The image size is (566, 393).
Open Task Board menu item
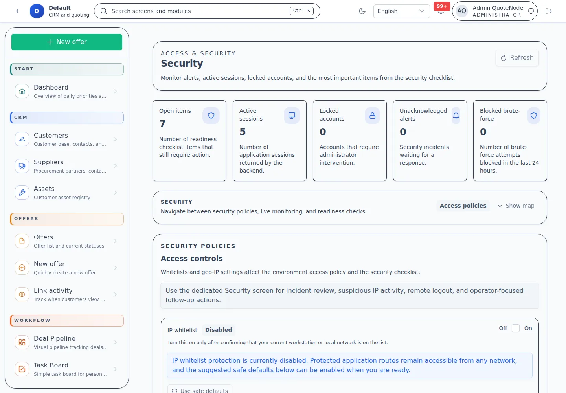[x=67, y=369]
